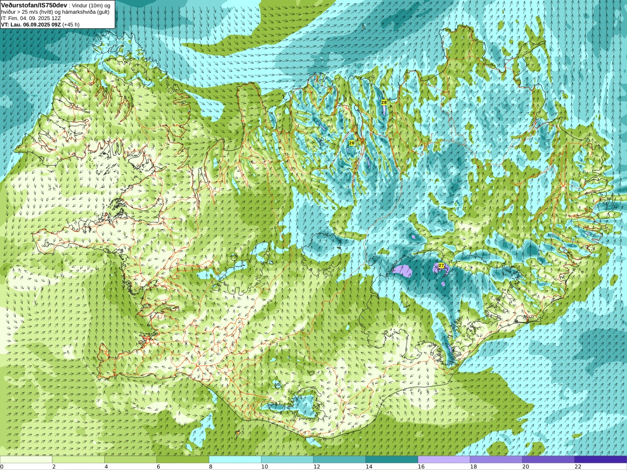Click the 'VT: Lau. 06.09.2025 09Z (+45 h)' line
Screen dimensions: 627x470
[x=40, y=24]
